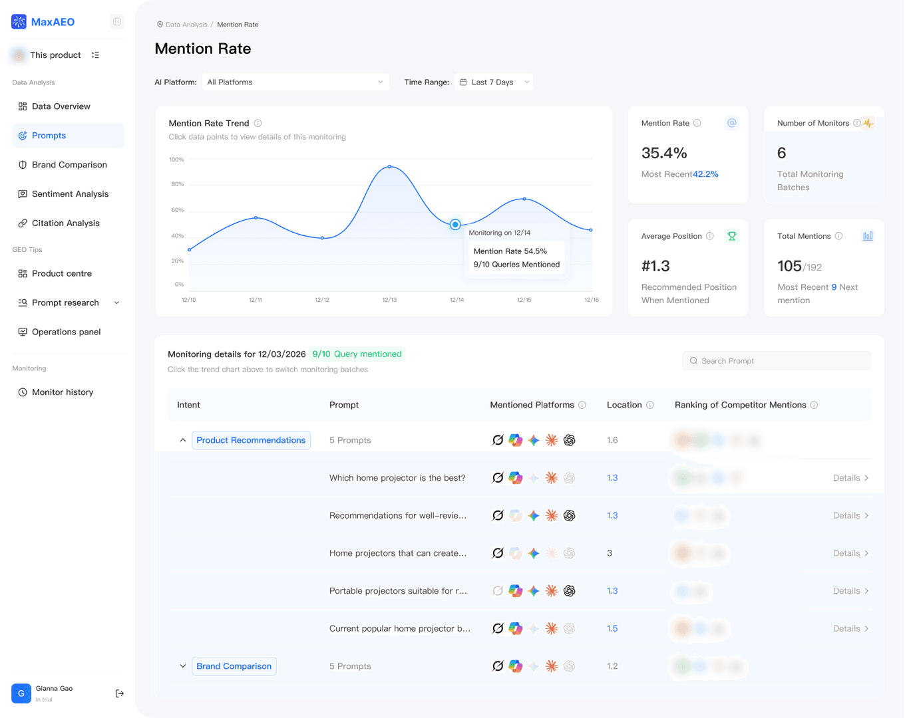Open the Last 7 Days time range dropdown

[x=494, y=82]
